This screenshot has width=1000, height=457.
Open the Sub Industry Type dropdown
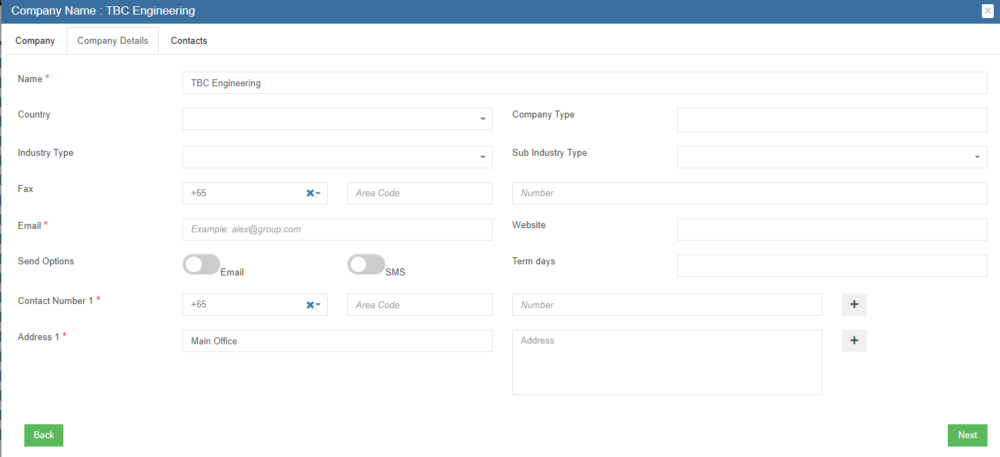(x=832, y=157)
